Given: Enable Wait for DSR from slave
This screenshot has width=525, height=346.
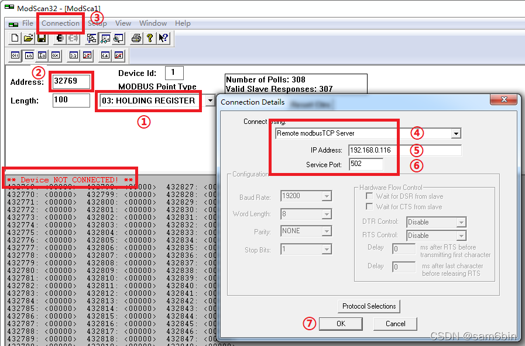Looking at the screenshot, I should click(x=369, y=196).
